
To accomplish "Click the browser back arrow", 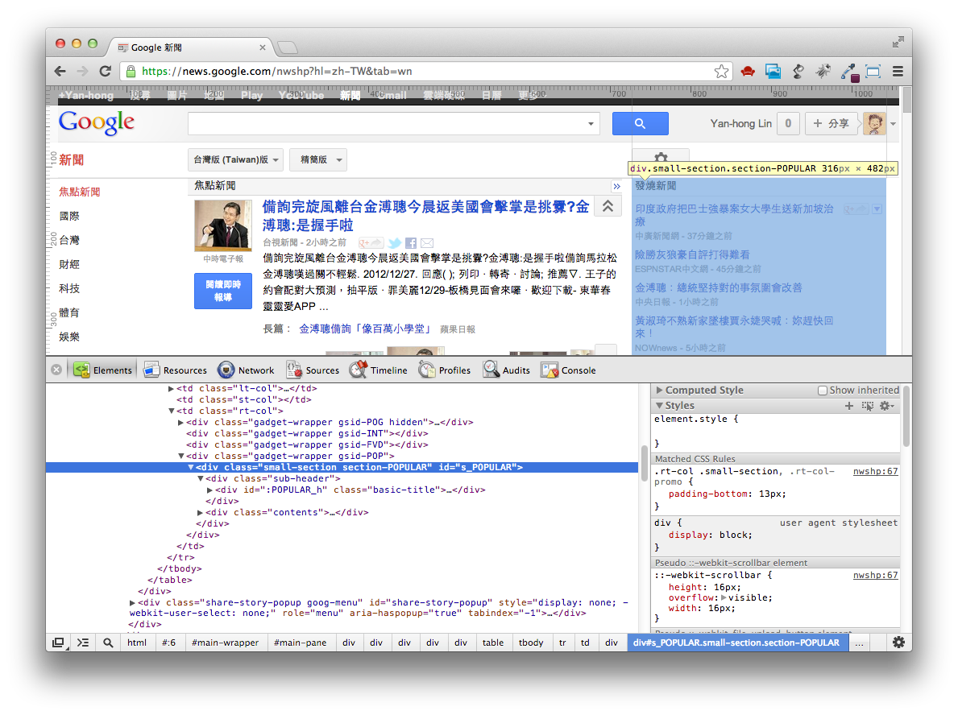I will (60, 72).
